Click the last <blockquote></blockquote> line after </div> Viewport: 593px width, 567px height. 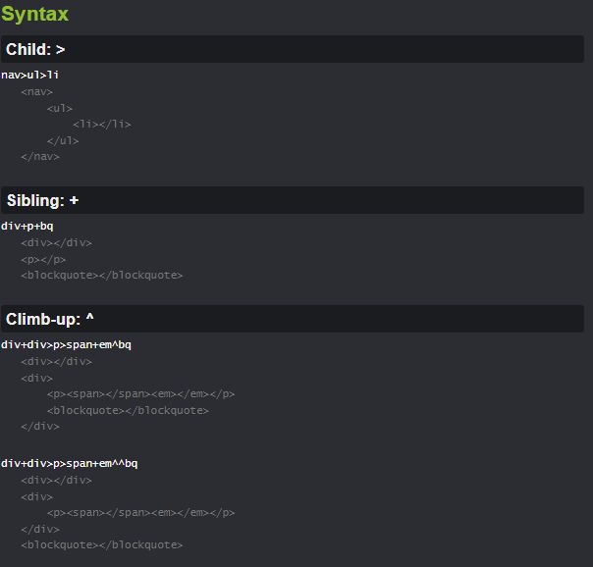tap(102, 545)
